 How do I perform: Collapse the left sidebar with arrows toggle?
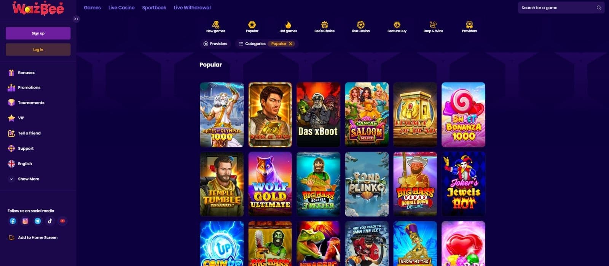coord(76,19)
